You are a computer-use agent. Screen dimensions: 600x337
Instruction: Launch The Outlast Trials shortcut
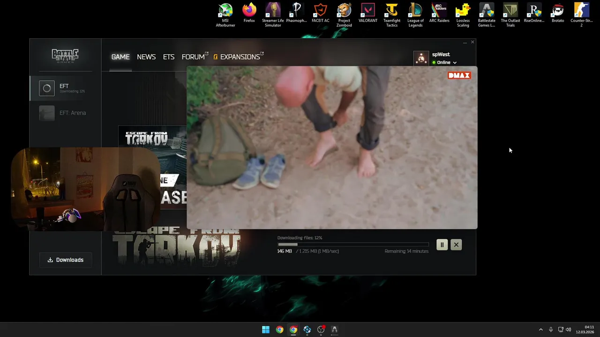[510, 15]
